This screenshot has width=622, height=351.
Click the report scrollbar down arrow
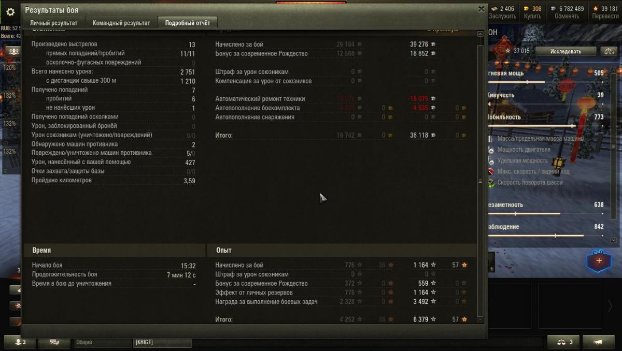point(480,320)
